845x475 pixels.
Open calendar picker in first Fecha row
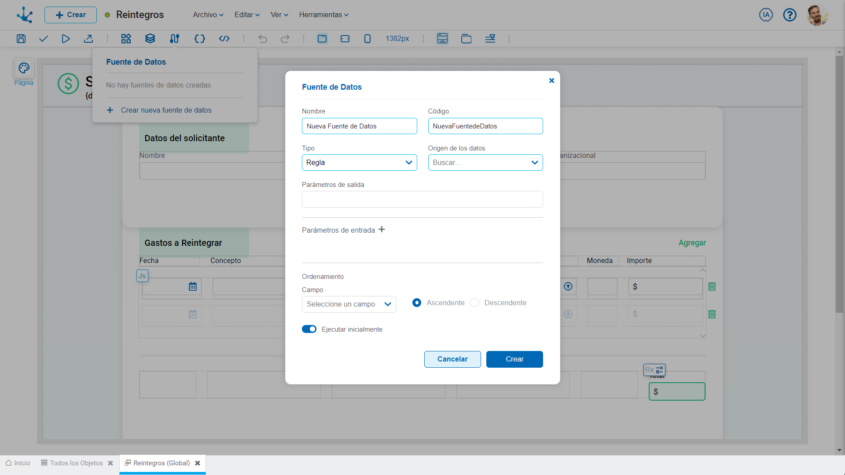pos(193,287)
